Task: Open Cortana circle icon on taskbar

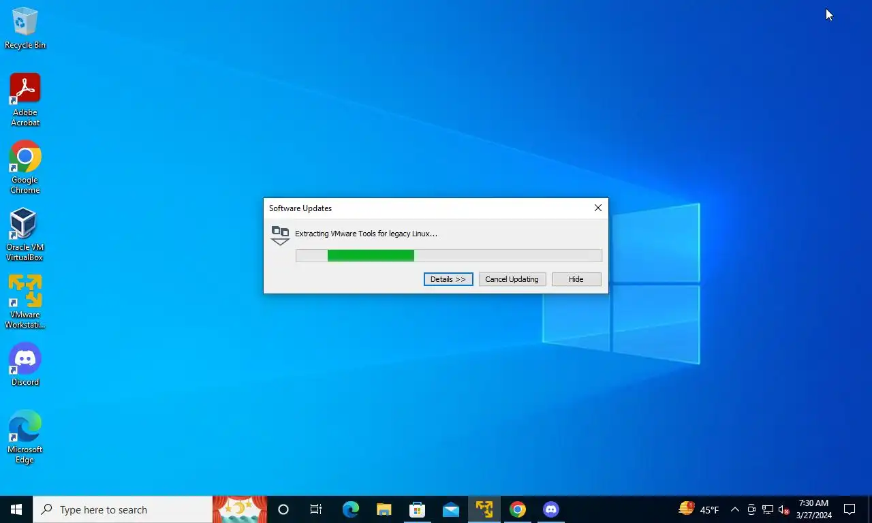Action: pyautogui.click(x=283, y=509)
